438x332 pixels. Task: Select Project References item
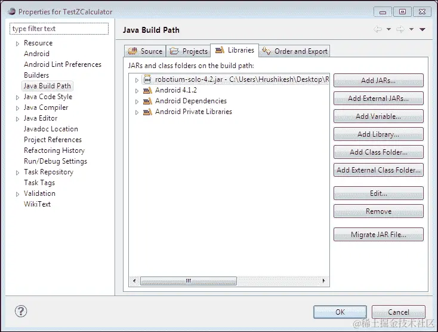coord(53,140)
